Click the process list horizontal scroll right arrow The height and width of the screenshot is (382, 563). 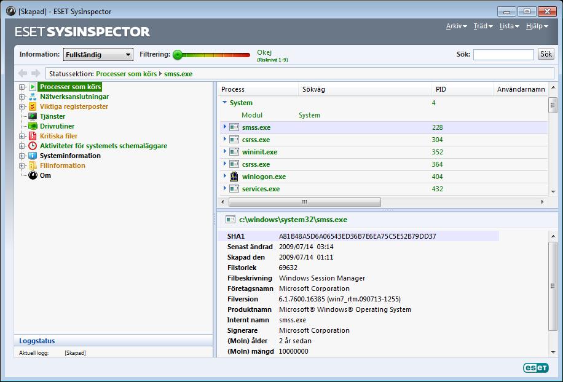click(x=542, y=202)
